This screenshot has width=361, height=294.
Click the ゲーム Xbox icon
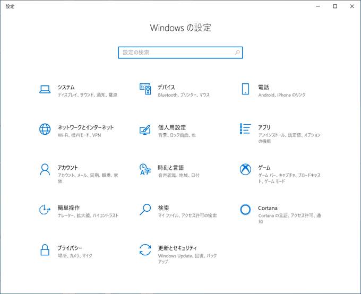click(245, 169)
